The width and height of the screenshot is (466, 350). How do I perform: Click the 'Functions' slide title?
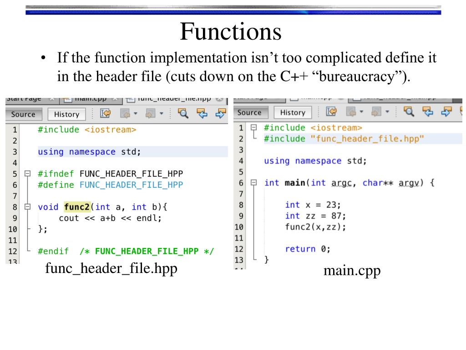click(x=231, y=31)
